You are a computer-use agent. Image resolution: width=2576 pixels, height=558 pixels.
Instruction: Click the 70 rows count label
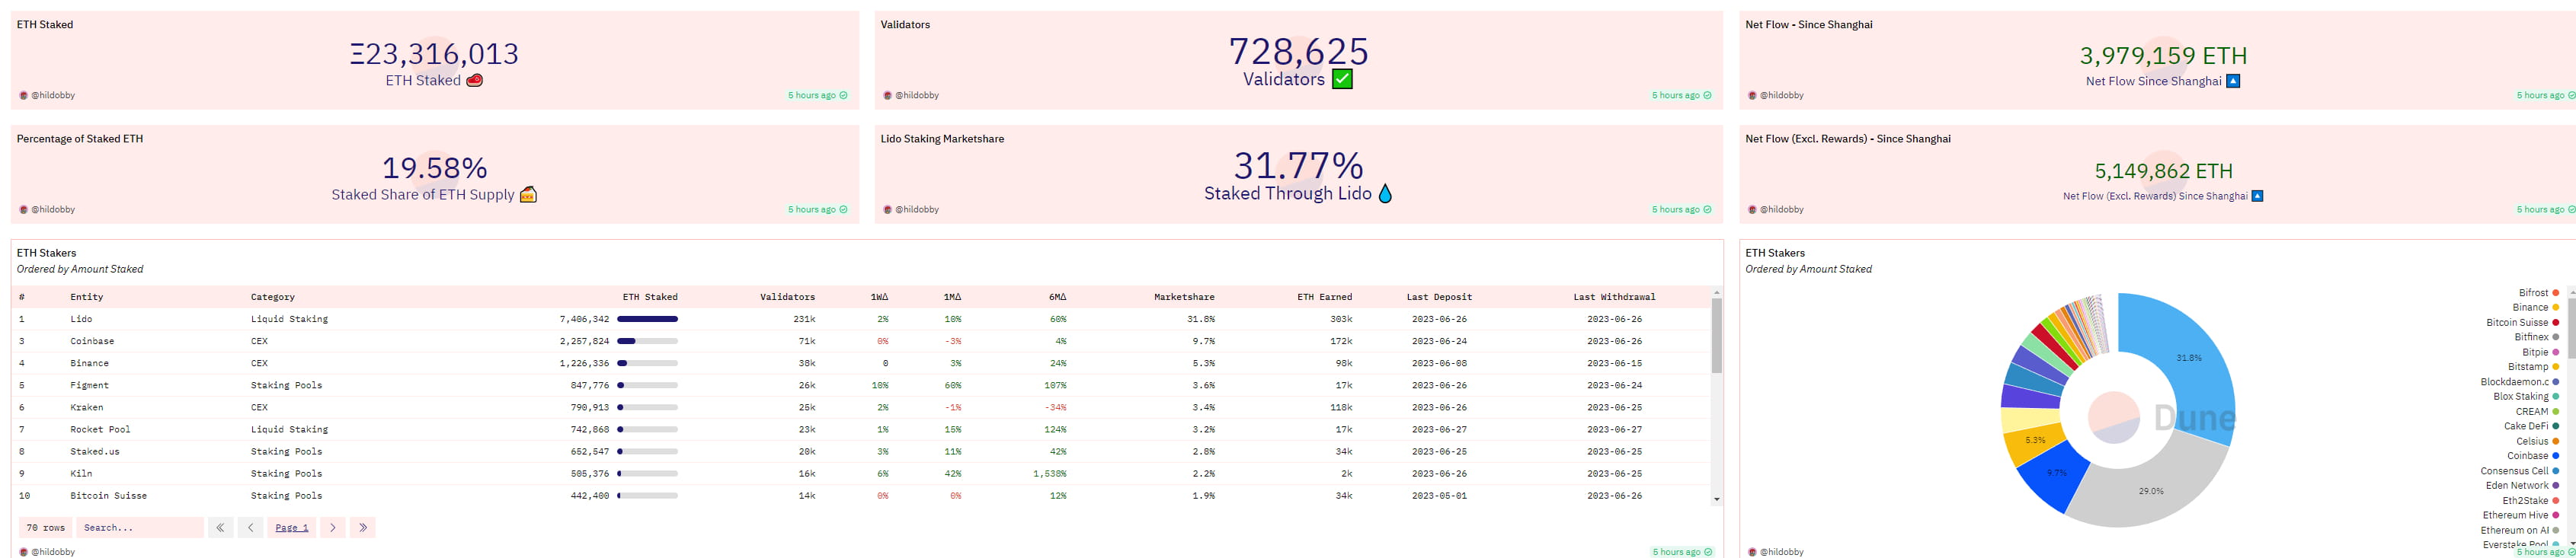(x=46, y=527)
